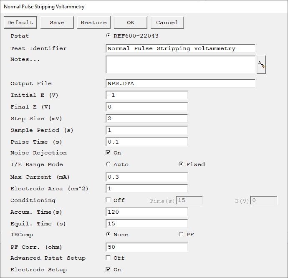Image resolution: width=288 pixels, height=278 pixels.
Task: Select Auto I/E Range Mode
Action: (x=108, y=164)
